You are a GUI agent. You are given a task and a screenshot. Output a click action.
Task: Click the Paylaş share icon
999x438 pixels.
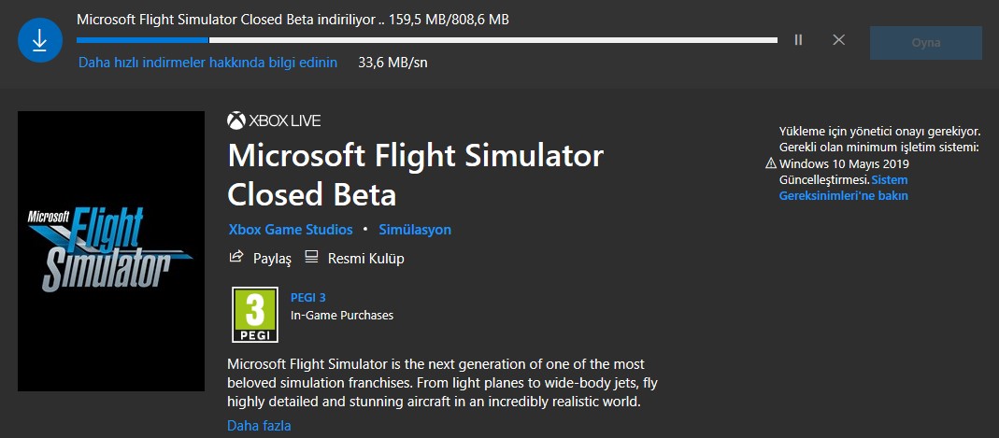point(237,258)
